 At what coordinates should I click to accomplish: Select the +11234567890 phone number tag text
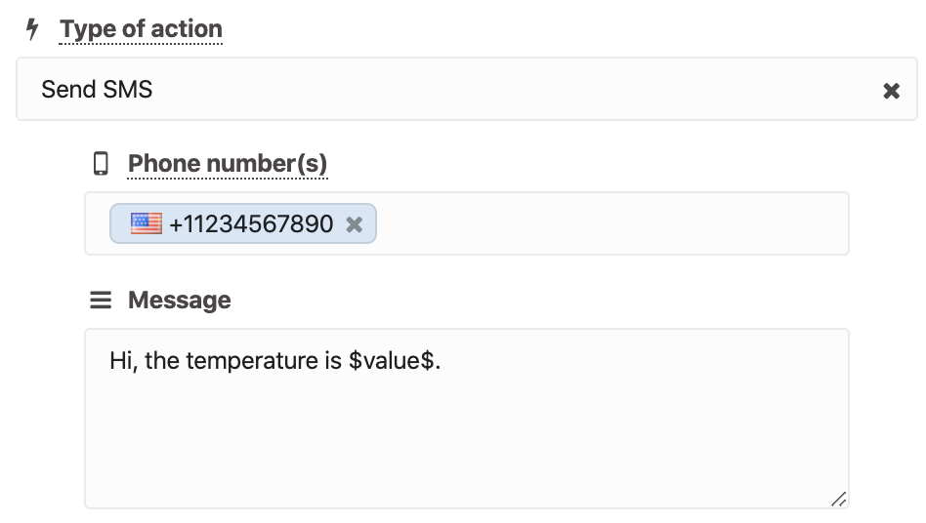pos(251,224)
